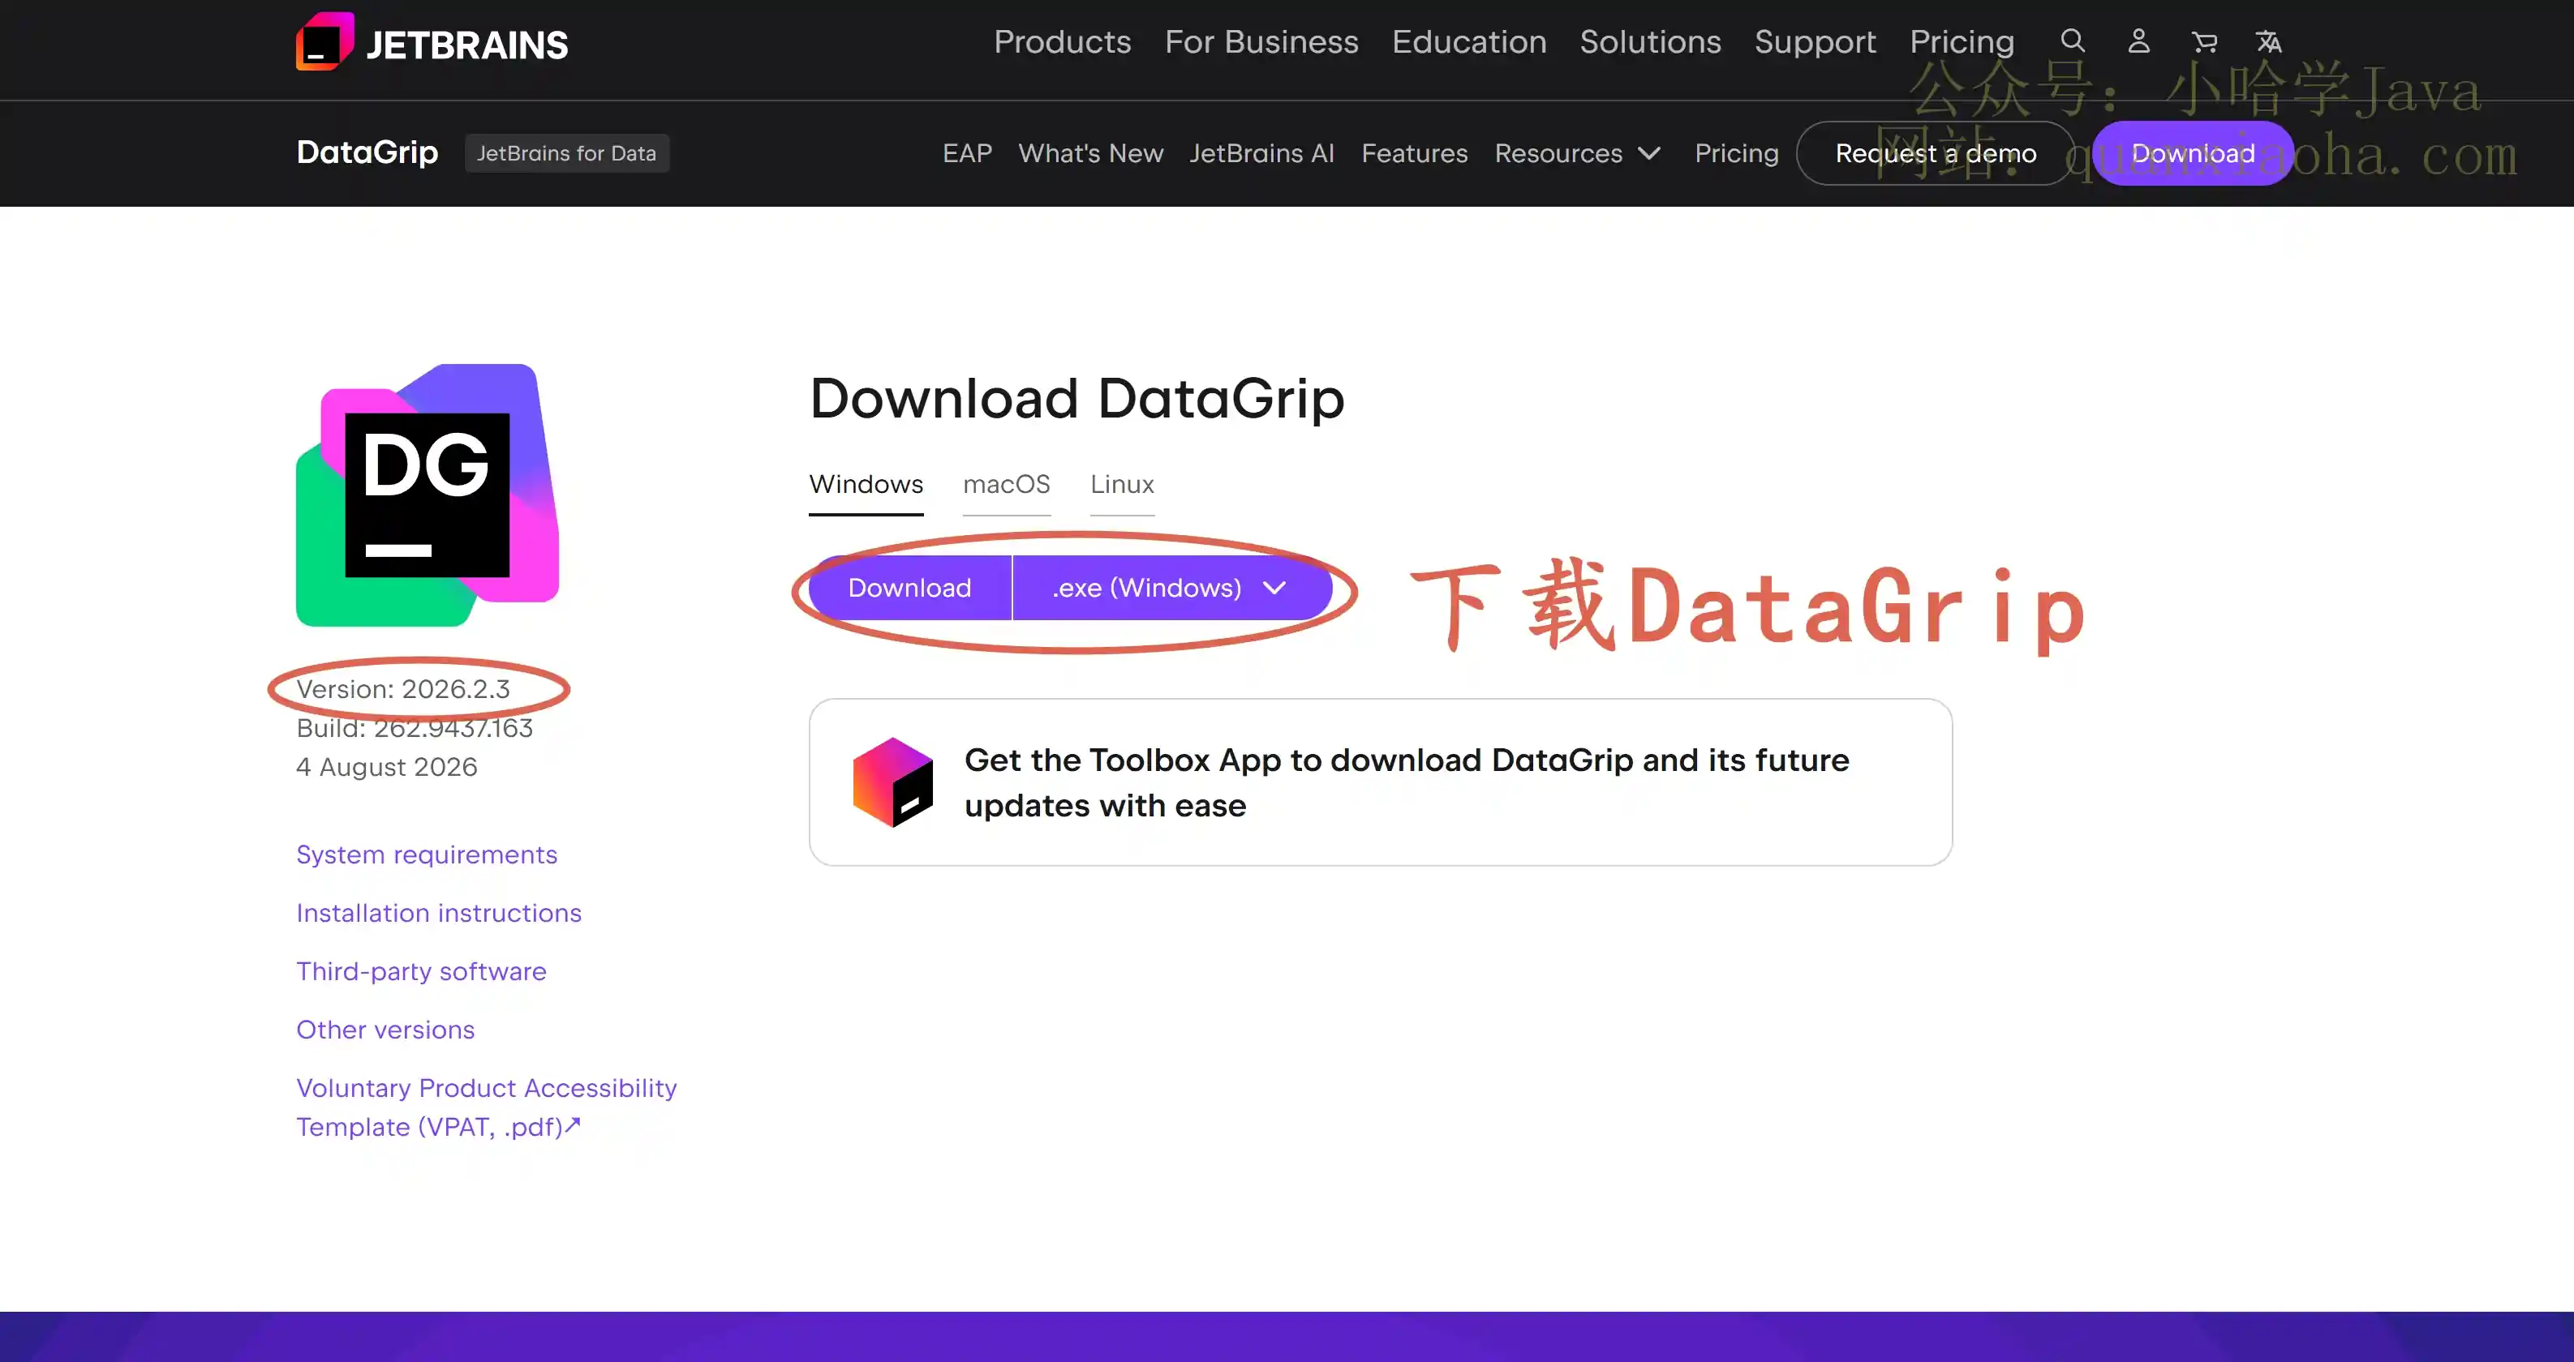The height and width of the screenshot is (1362, 2574).
Task: Open the Other versions link
Action: coord(385,1030)
